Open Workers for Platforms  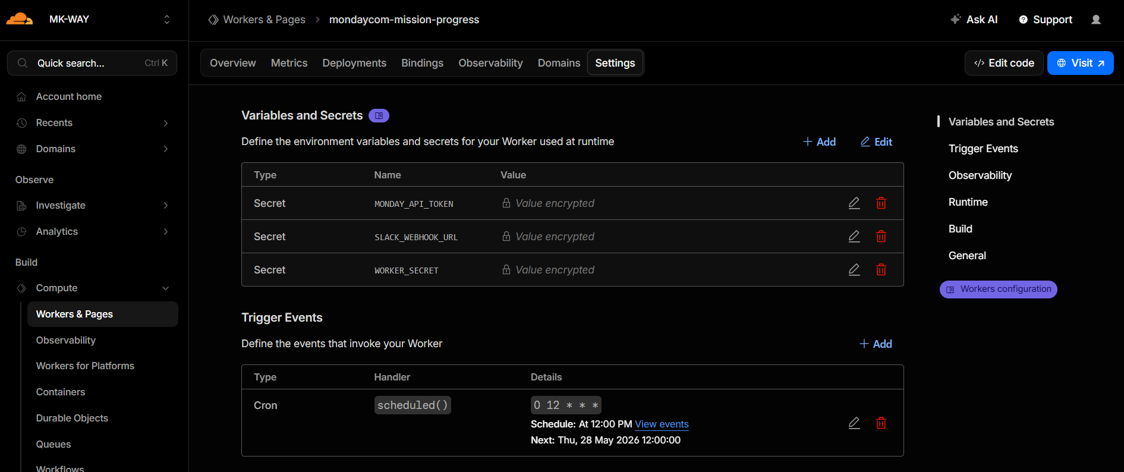(x=85, y=366)
